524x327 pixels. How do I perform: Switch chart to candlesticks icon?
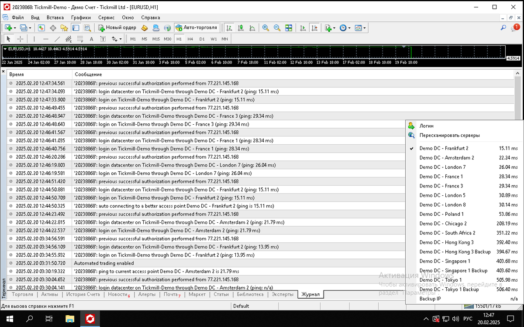(x=241, y=27)
